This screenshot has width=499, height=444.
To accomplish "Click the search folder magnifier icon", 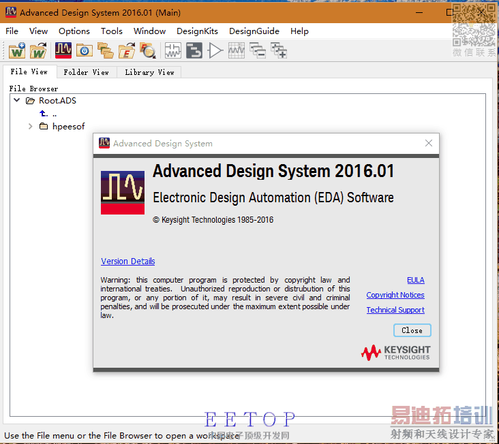I will coord(148,50).
